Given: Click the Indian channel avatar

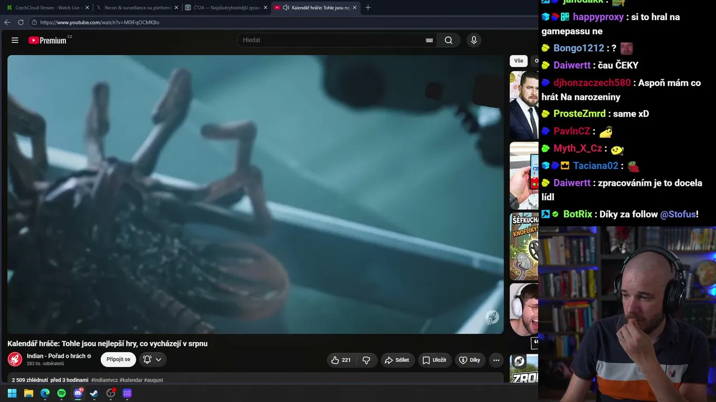Looking at the screenshot, I should pos(15,360).
